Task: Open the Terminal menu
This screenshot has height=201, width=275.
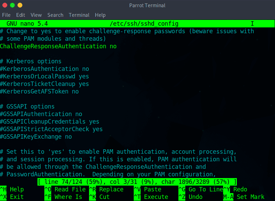Action: (79, 15)
